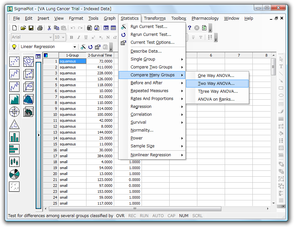The width and height of the screenshot is (294, 227).
Task: Click the Sample Size submenu item
Action: tap(152, 146)
